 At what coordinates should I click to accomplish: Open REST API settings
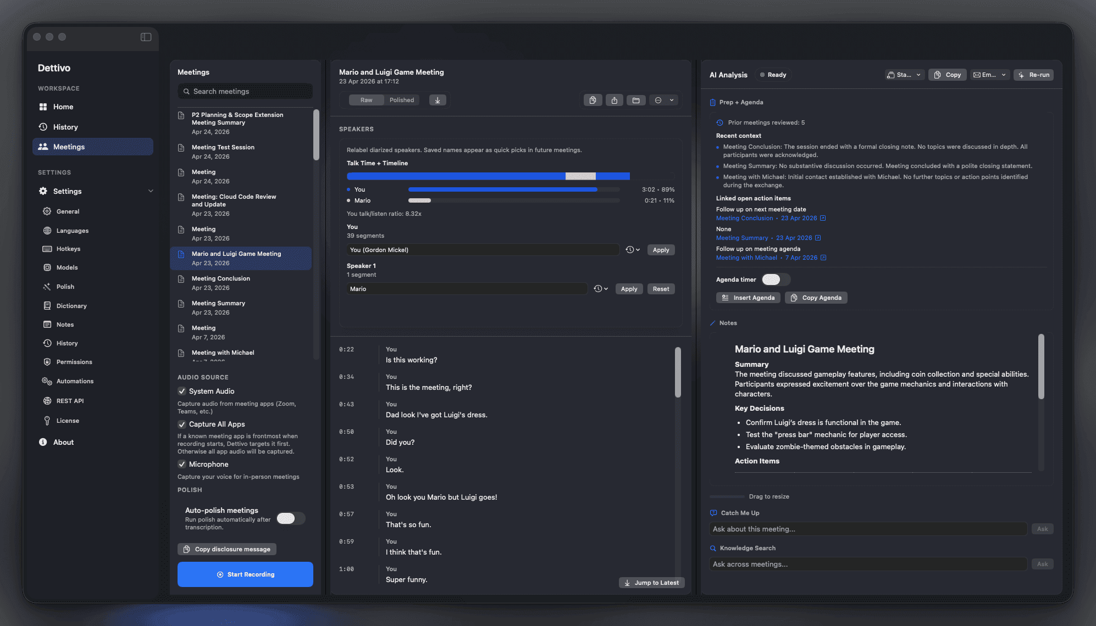coord(70,401)
